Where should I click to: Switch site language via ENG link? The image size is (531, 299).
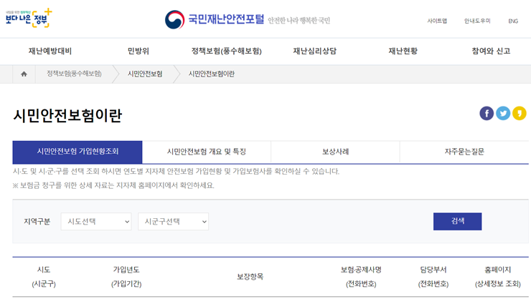pyautogui.click(x=513, y=21)
